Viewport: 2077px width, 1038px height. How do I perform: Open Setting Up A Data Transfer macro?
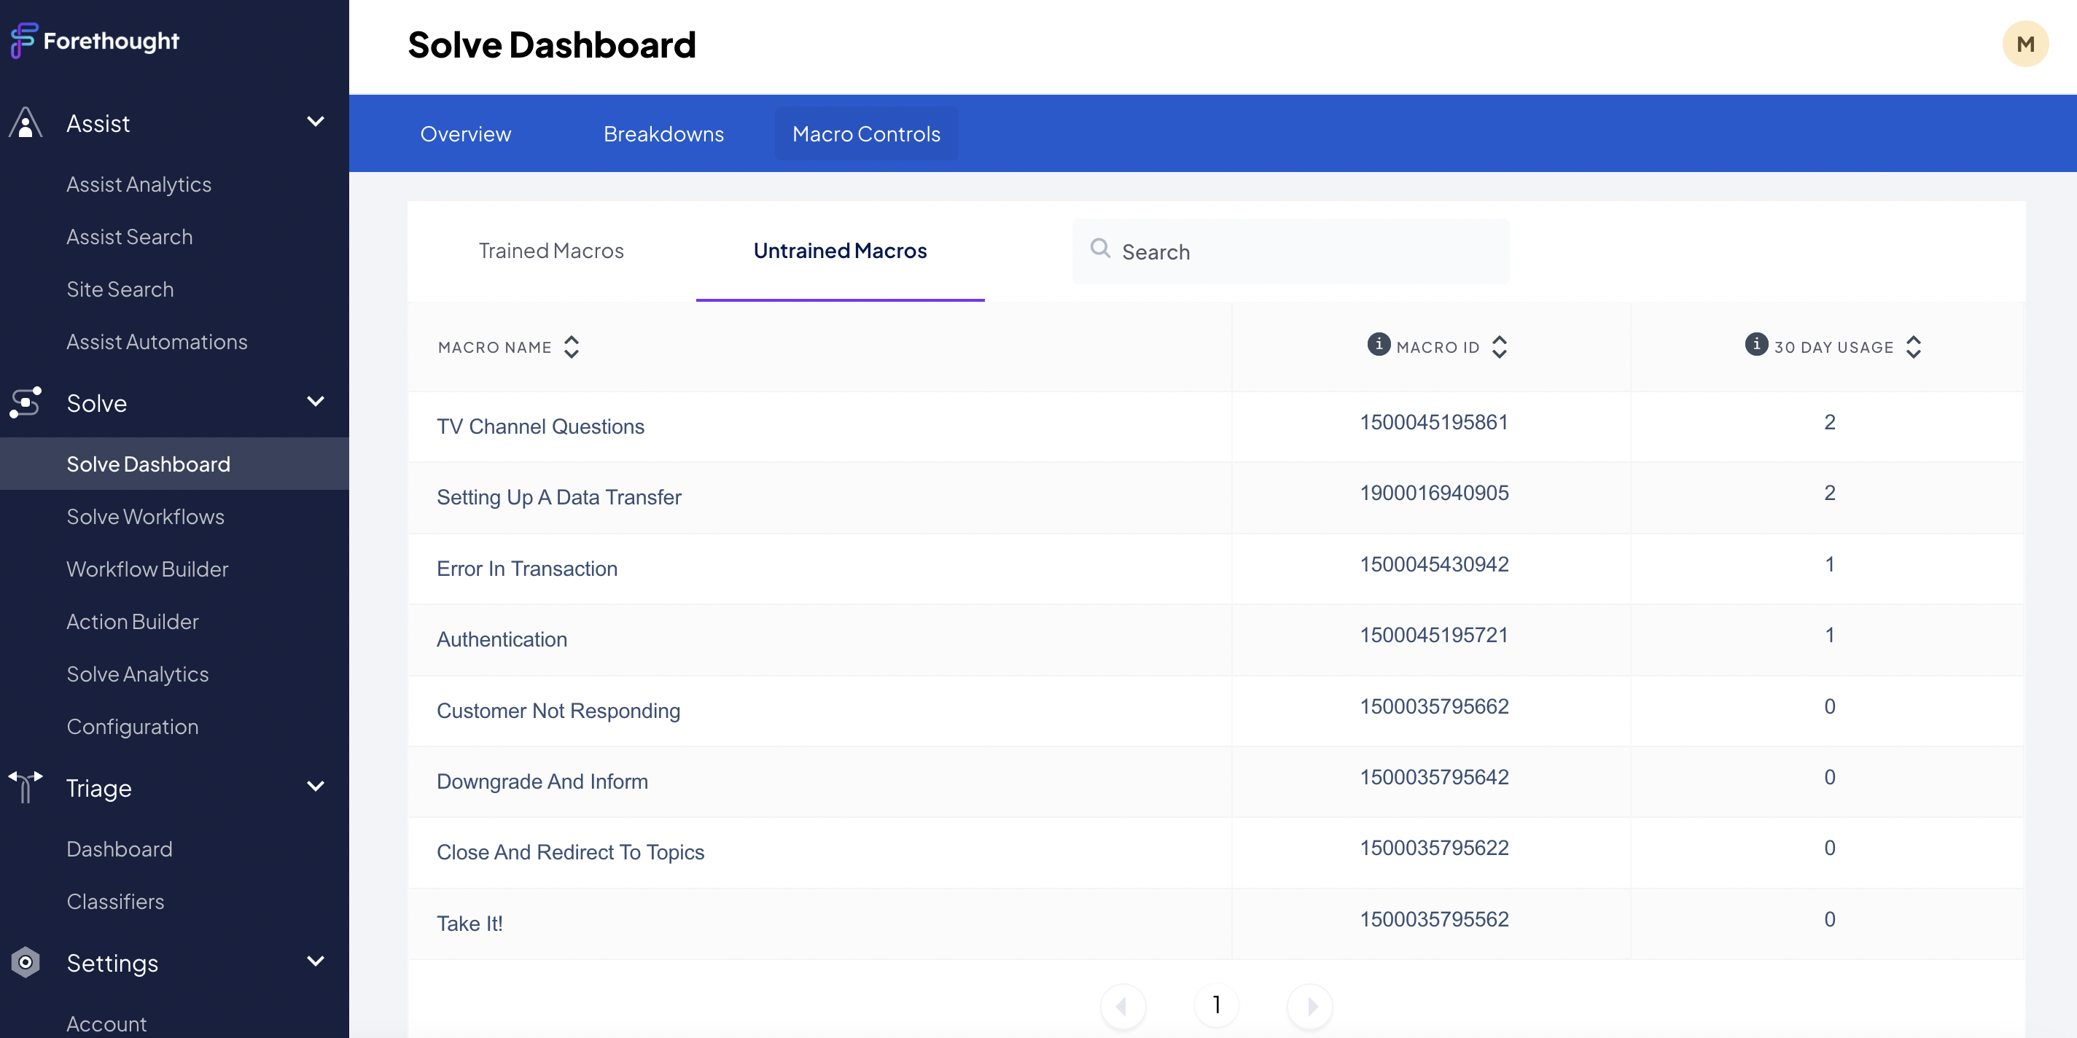coord(558,497)
